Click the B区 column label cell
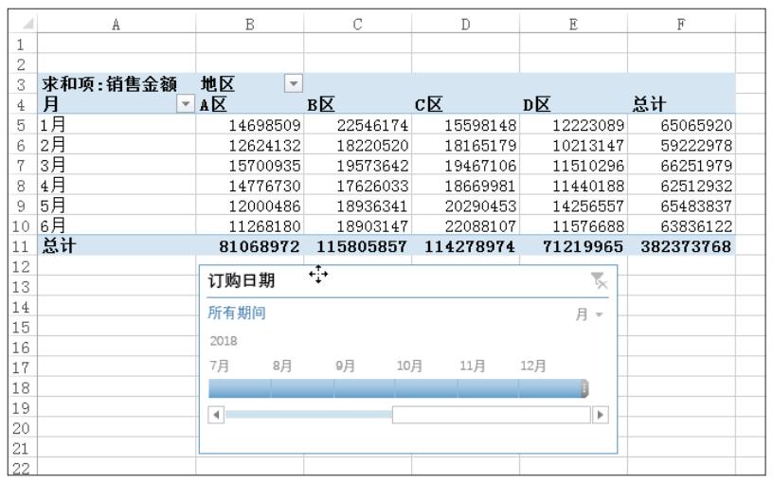 click(358, 104)
